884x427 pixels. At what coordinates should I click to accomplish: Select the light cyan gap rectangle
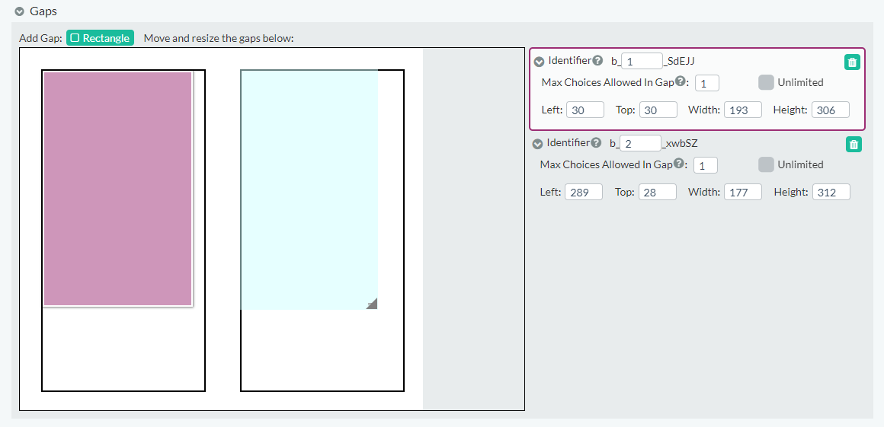(309, 190)
